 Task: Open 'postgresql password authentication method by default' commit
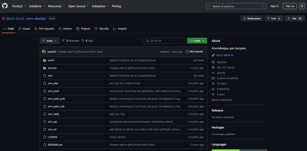click(141, 122)
